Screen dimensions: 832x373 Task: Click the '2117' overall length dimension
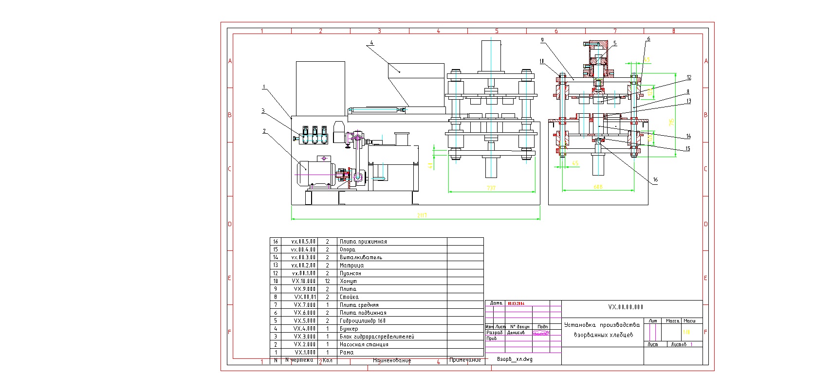(422, 215)
